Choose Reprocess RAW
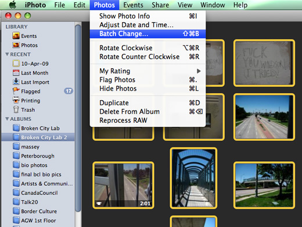Viewport: 302px width, 227px height. (x=148, y=120)
